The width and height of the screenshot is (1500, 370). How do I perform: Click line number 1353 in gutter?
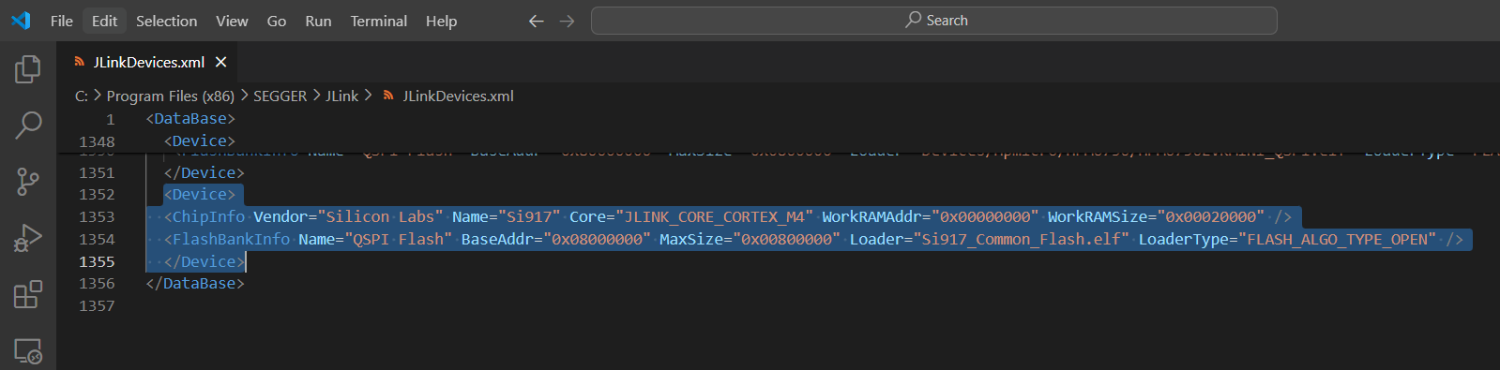pos(97,216)
